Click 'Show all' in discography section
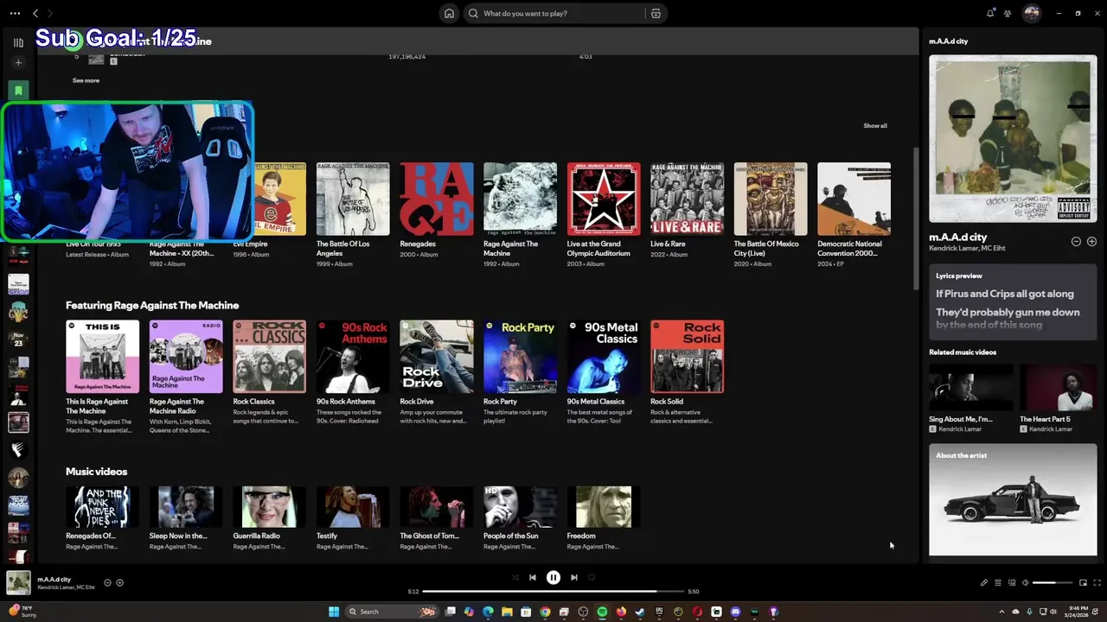This screenshot has height=622, width=1107. (875, 125)
